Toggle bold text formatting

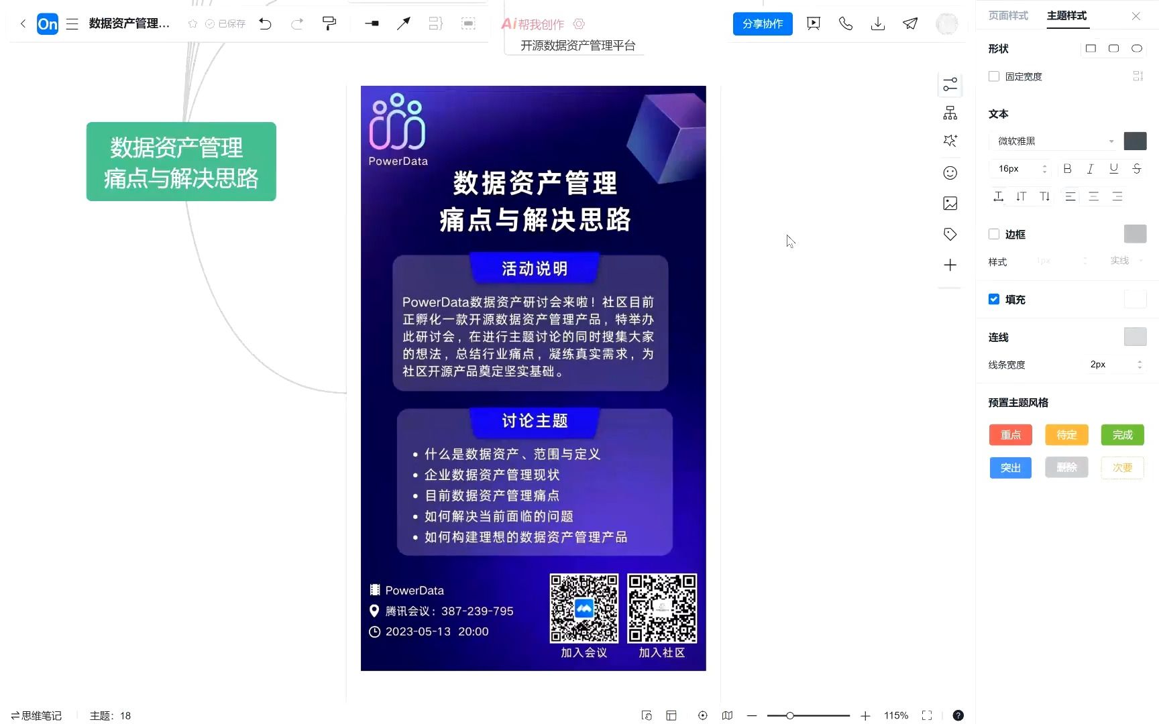pyautogui.click(x=1067, y=169)
